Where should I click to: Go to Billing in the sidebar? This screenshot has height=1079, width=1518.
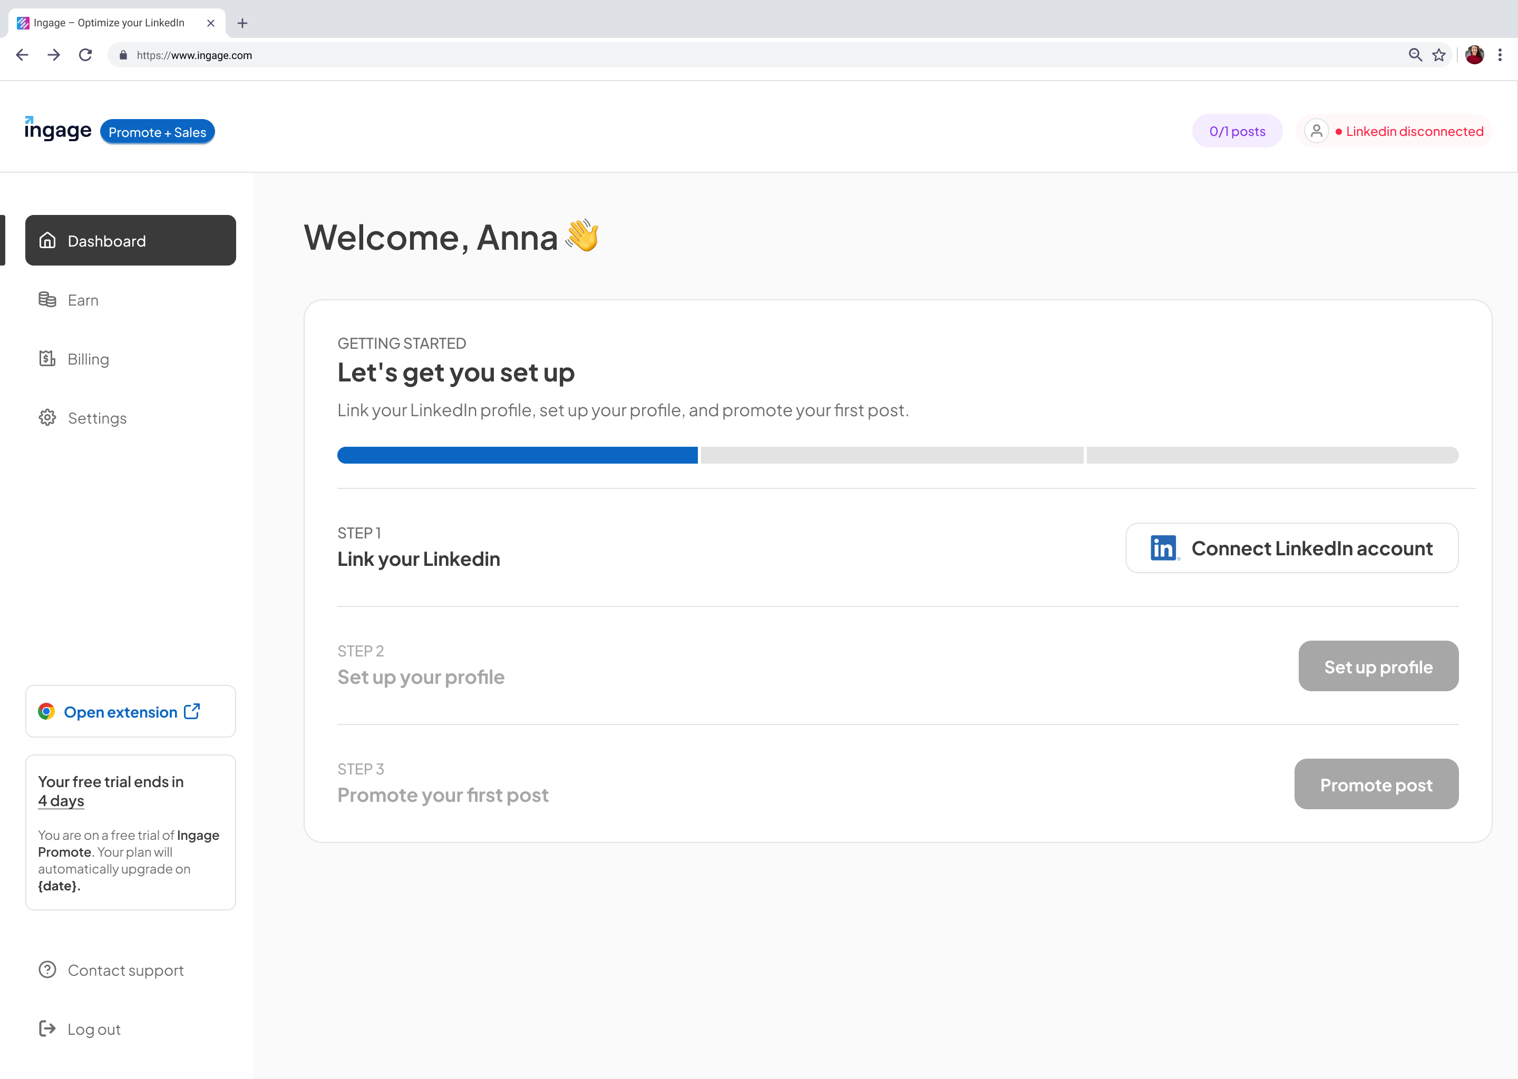[x=87, y=359]
